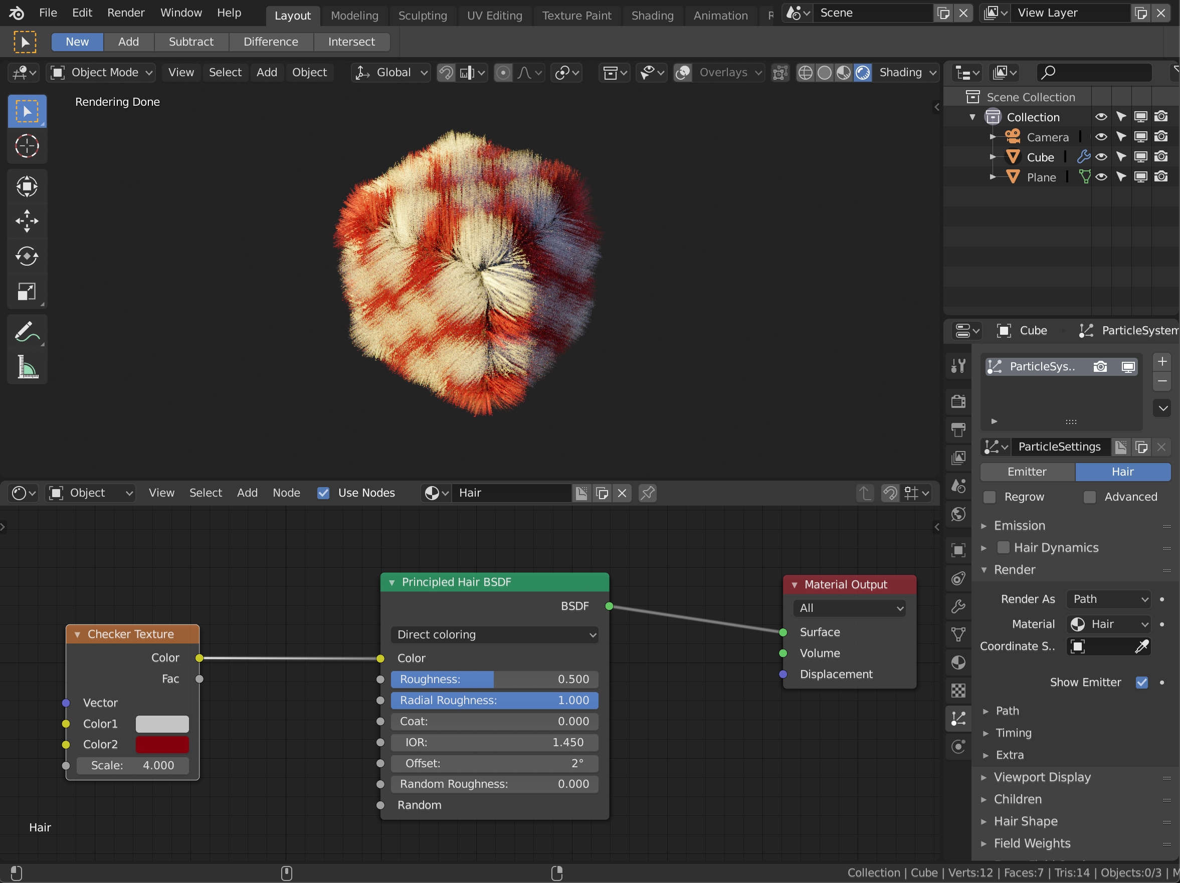Enable the Regrow checkbox
The width and height of the screenshot is (1180, 883).
point(990,497)
